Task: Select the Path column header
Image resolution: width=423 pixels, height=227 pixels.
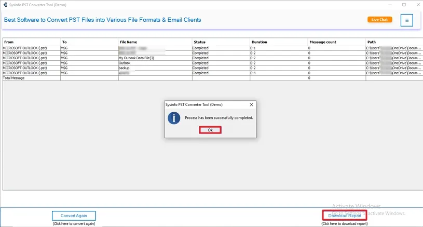Action: [x=394, y=42]
